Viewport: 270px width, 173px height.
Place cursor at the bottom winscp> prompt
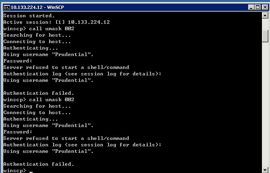(31, 171)
